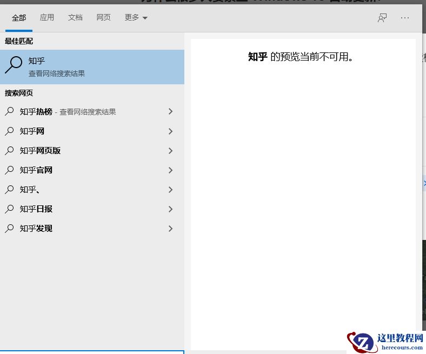The width and height of the screenshot is (426, 354).
Task: Expand the chevron for 知乎网
Action: 171,131
